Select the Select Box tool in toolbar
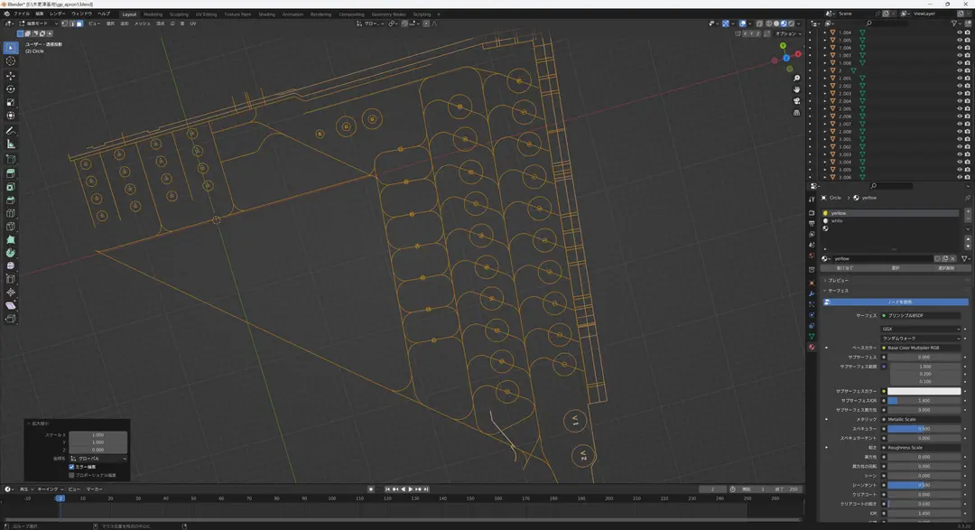 coord(11,48)
